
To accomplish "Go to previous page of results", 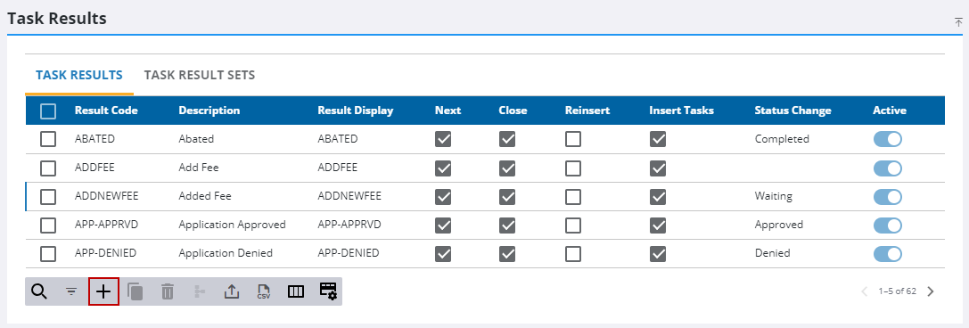I will point(866,291).
